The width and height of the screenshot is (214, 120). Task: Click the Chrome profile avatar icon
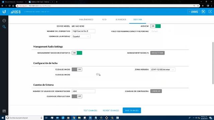208,6
